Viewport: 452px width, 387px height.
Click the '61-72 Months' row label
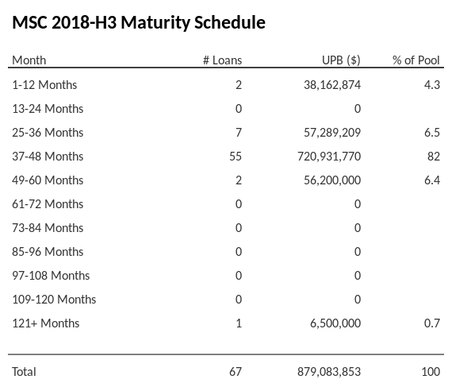coord(48,204)
